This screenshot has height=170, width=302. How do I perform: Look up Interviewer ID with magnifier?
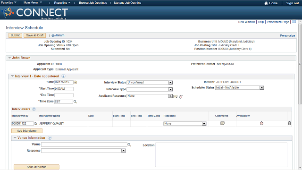click(x=36, y=124)
